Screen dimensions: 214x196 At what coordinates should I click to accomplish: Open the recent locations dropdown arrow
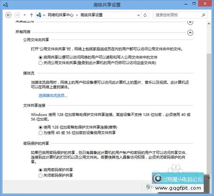tap(25, 15)
